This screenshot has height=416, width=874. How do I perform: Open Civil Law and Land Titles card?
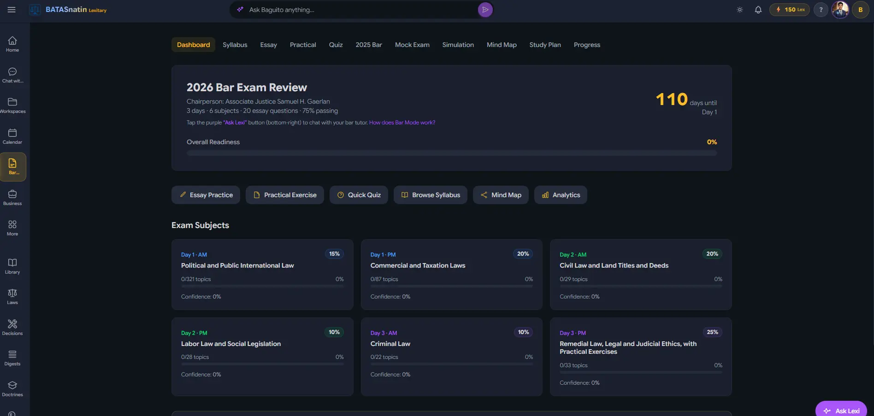click(x=641, y=275)
